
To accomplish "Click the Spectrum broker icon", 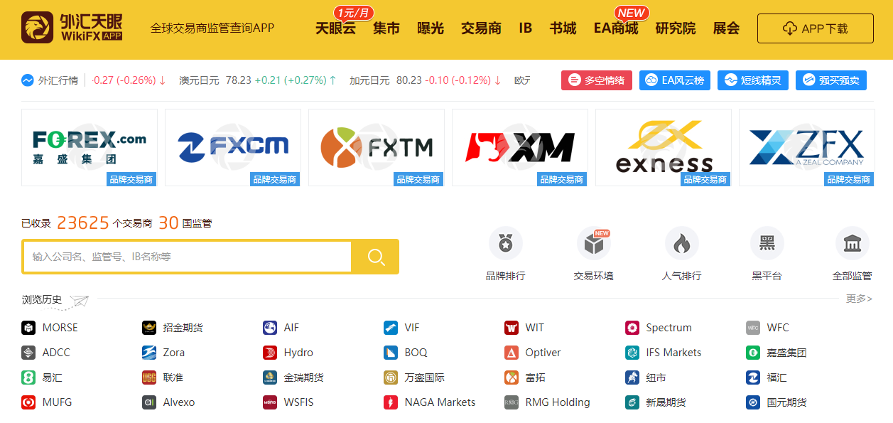I will (x=632, y=328).
